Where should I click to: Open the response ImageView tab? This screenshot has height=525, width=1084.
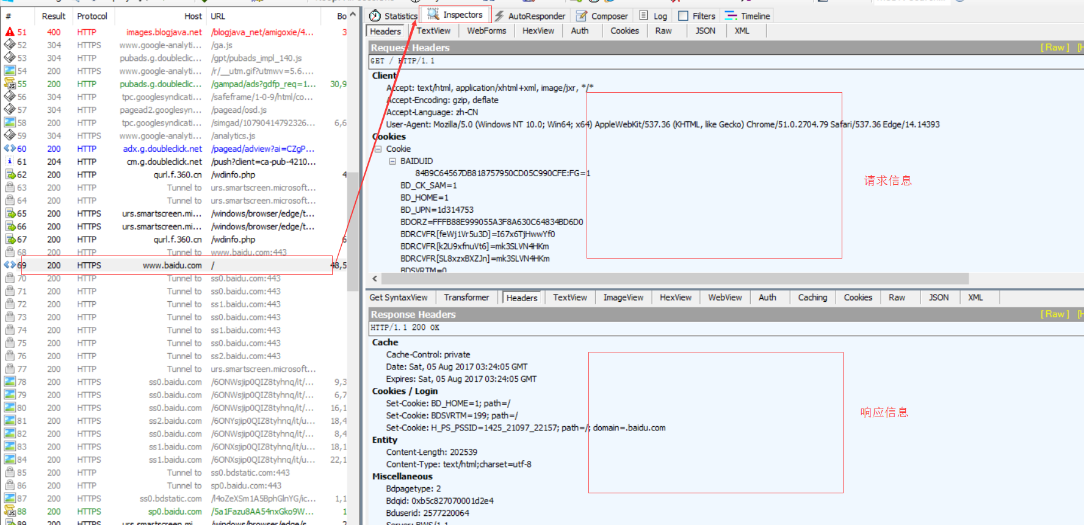click(x=623, y=298)
